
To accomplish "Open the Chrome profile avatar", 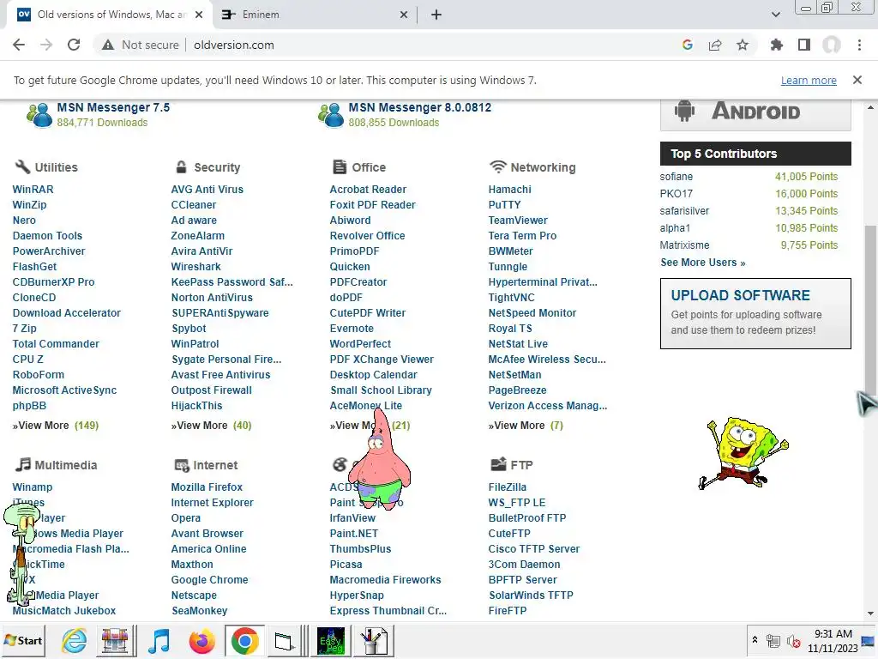I will [x=832, y=45].
